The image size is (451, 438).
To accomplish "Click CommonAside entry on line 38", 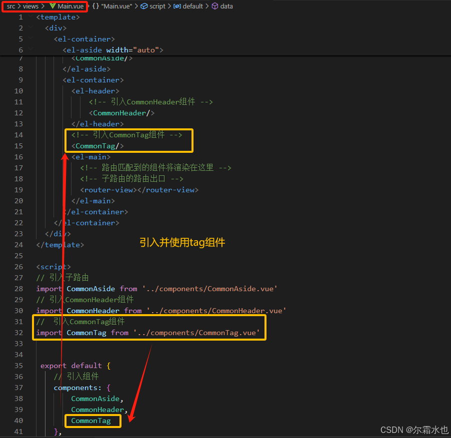I will [x=95, y=399].
